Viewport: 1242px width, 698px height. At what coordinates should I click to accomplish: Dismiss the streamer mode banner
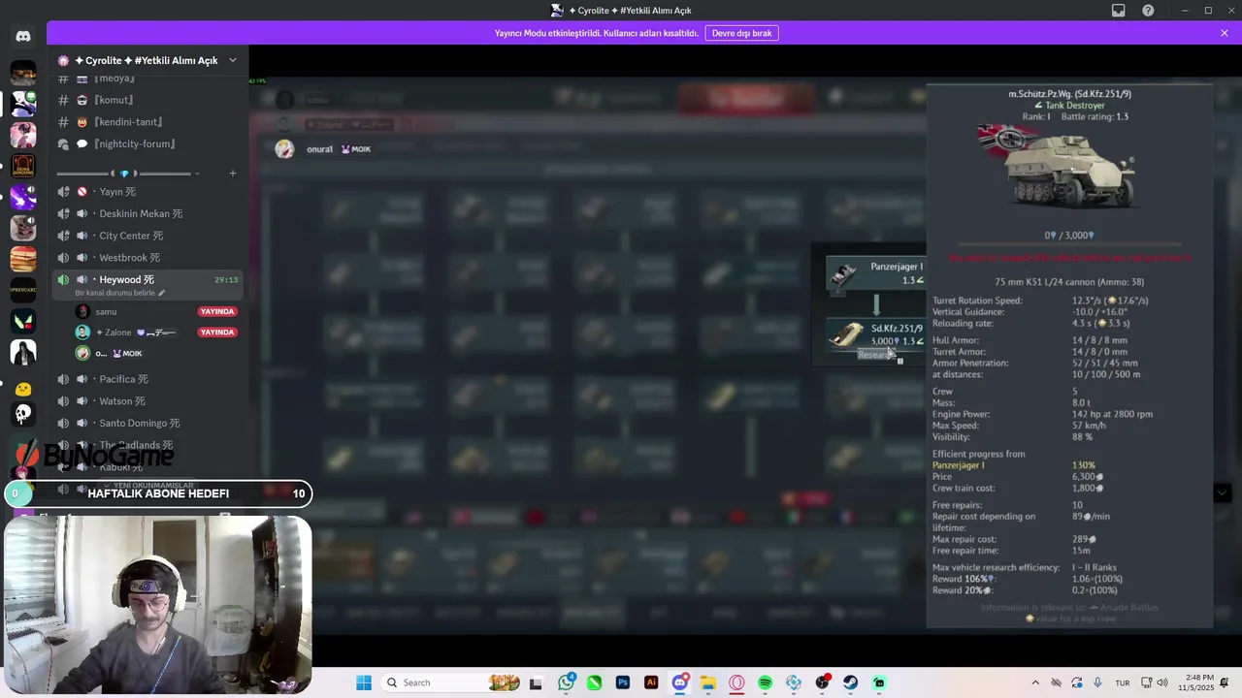point(1225,33)
